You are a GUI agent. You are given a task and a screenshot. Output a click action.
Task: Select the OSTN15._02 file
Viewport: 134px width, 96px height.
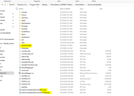pos(26,82)
